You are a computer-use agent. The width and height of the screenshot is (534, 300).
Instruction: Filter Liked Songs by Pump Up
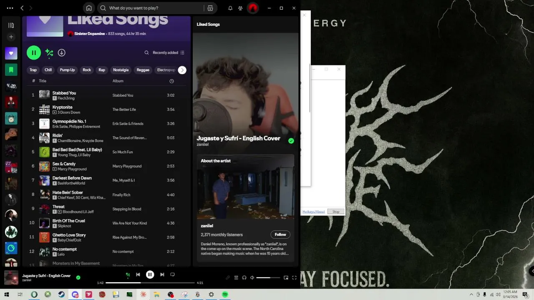tap(67, 70)
